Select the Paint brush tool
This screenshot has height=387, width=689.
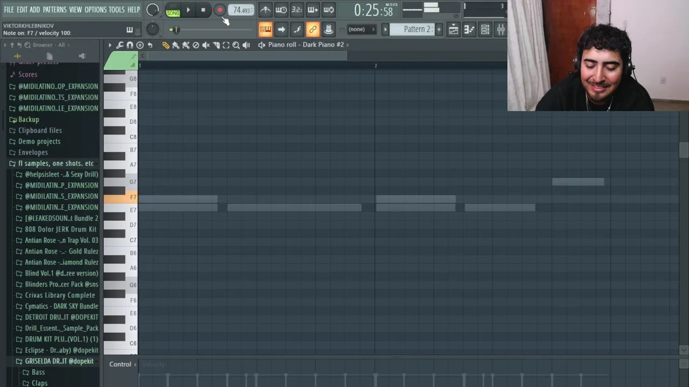[175, 45]
